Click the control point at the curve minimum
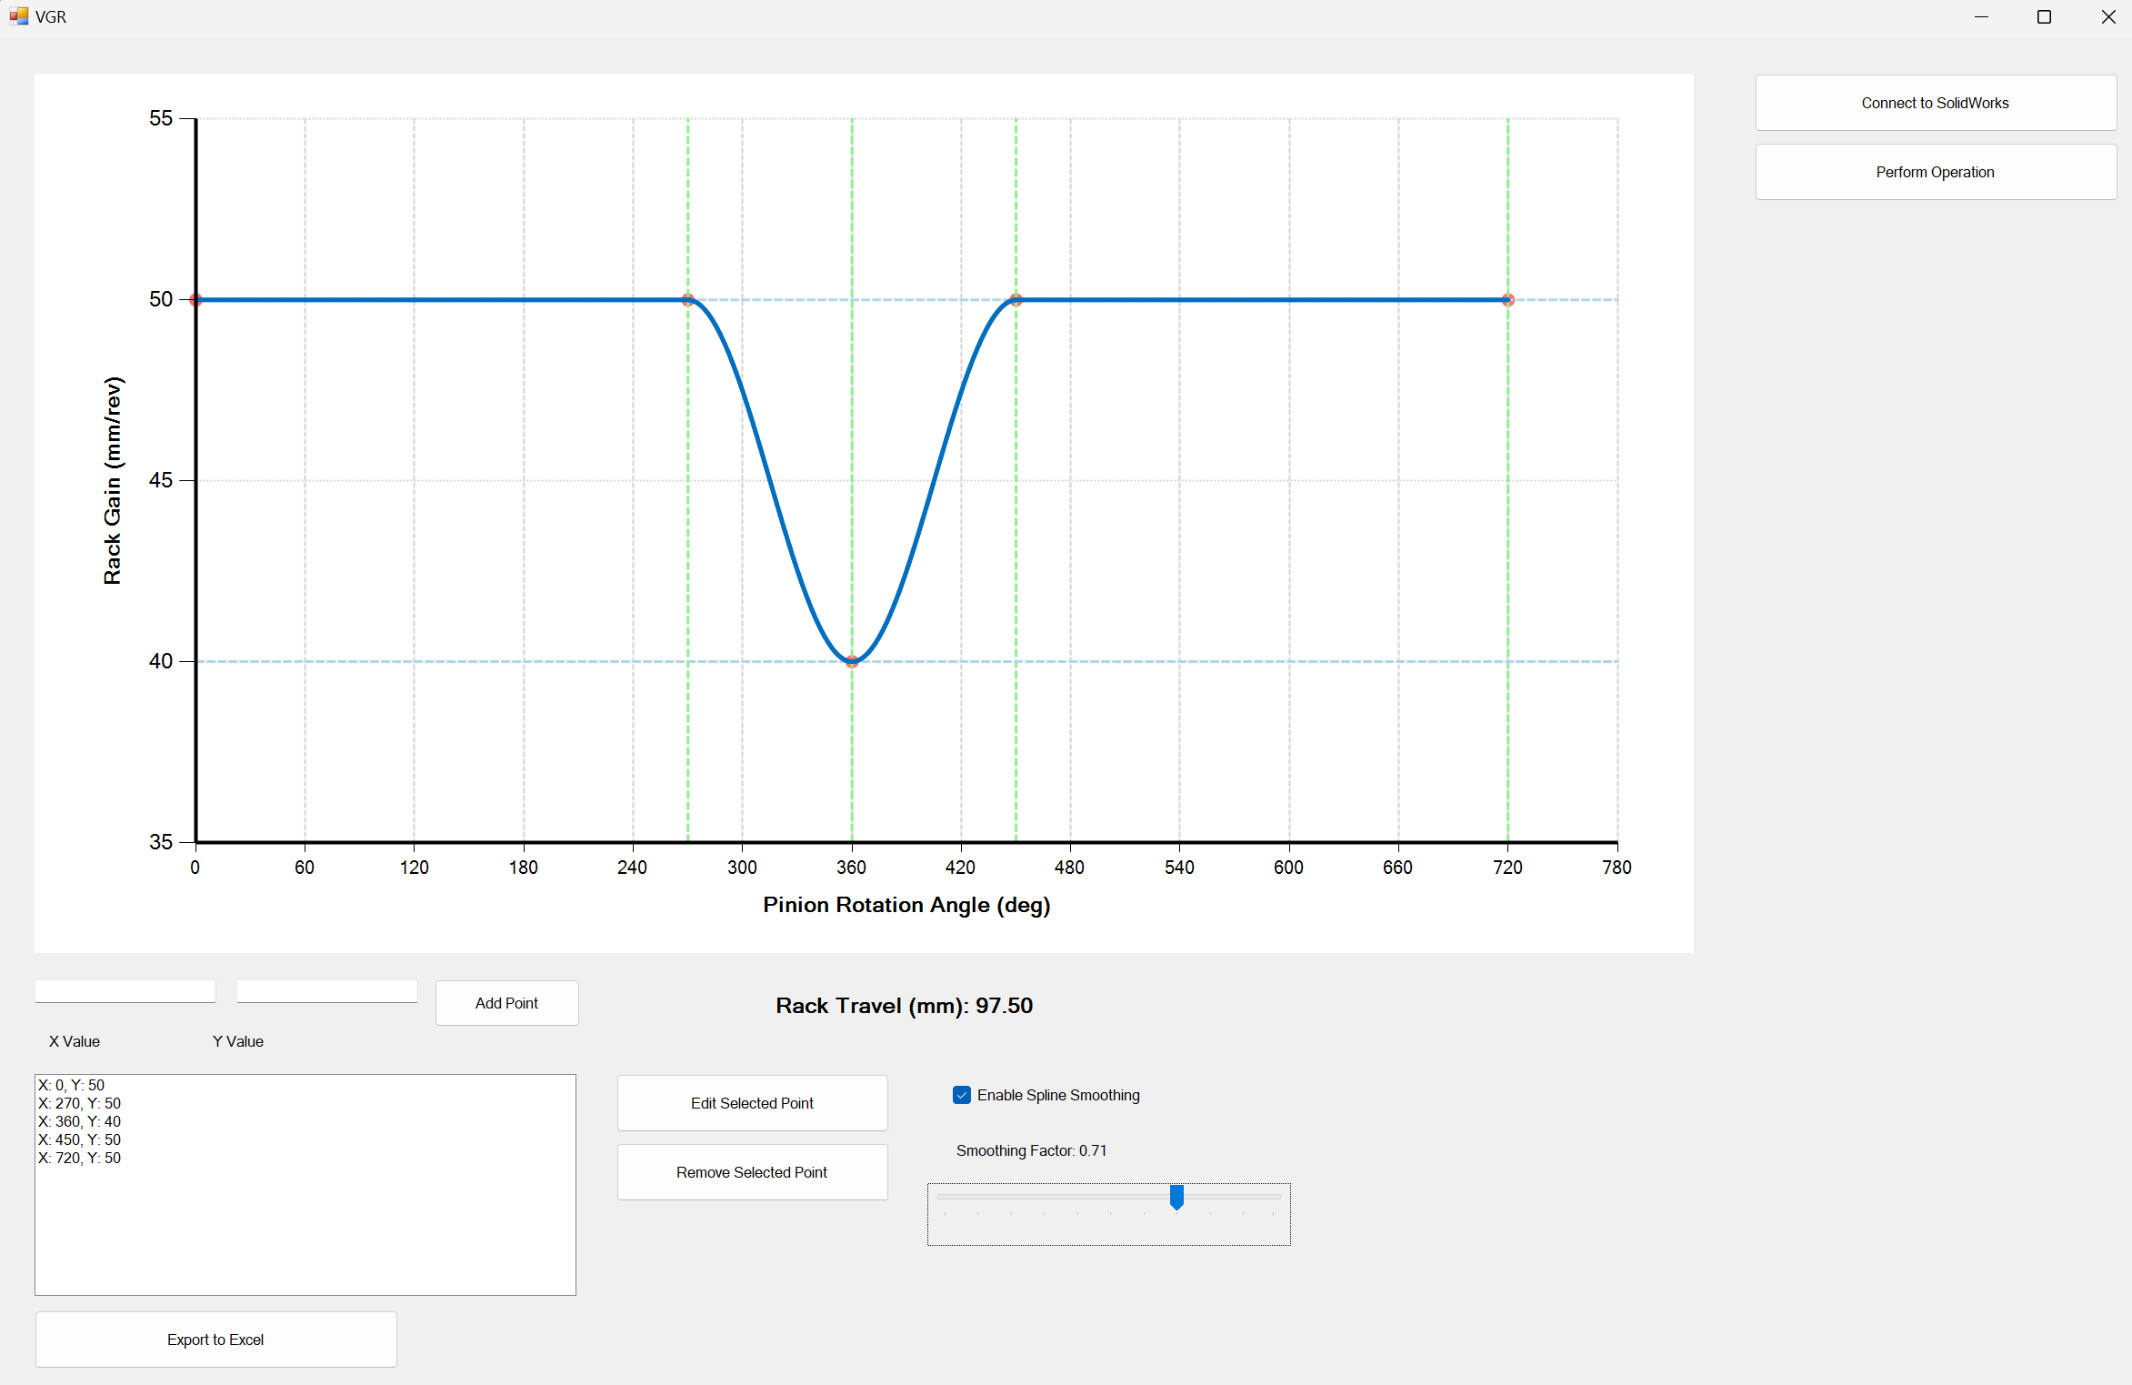2132x1385 pixels. pos(852,661)
